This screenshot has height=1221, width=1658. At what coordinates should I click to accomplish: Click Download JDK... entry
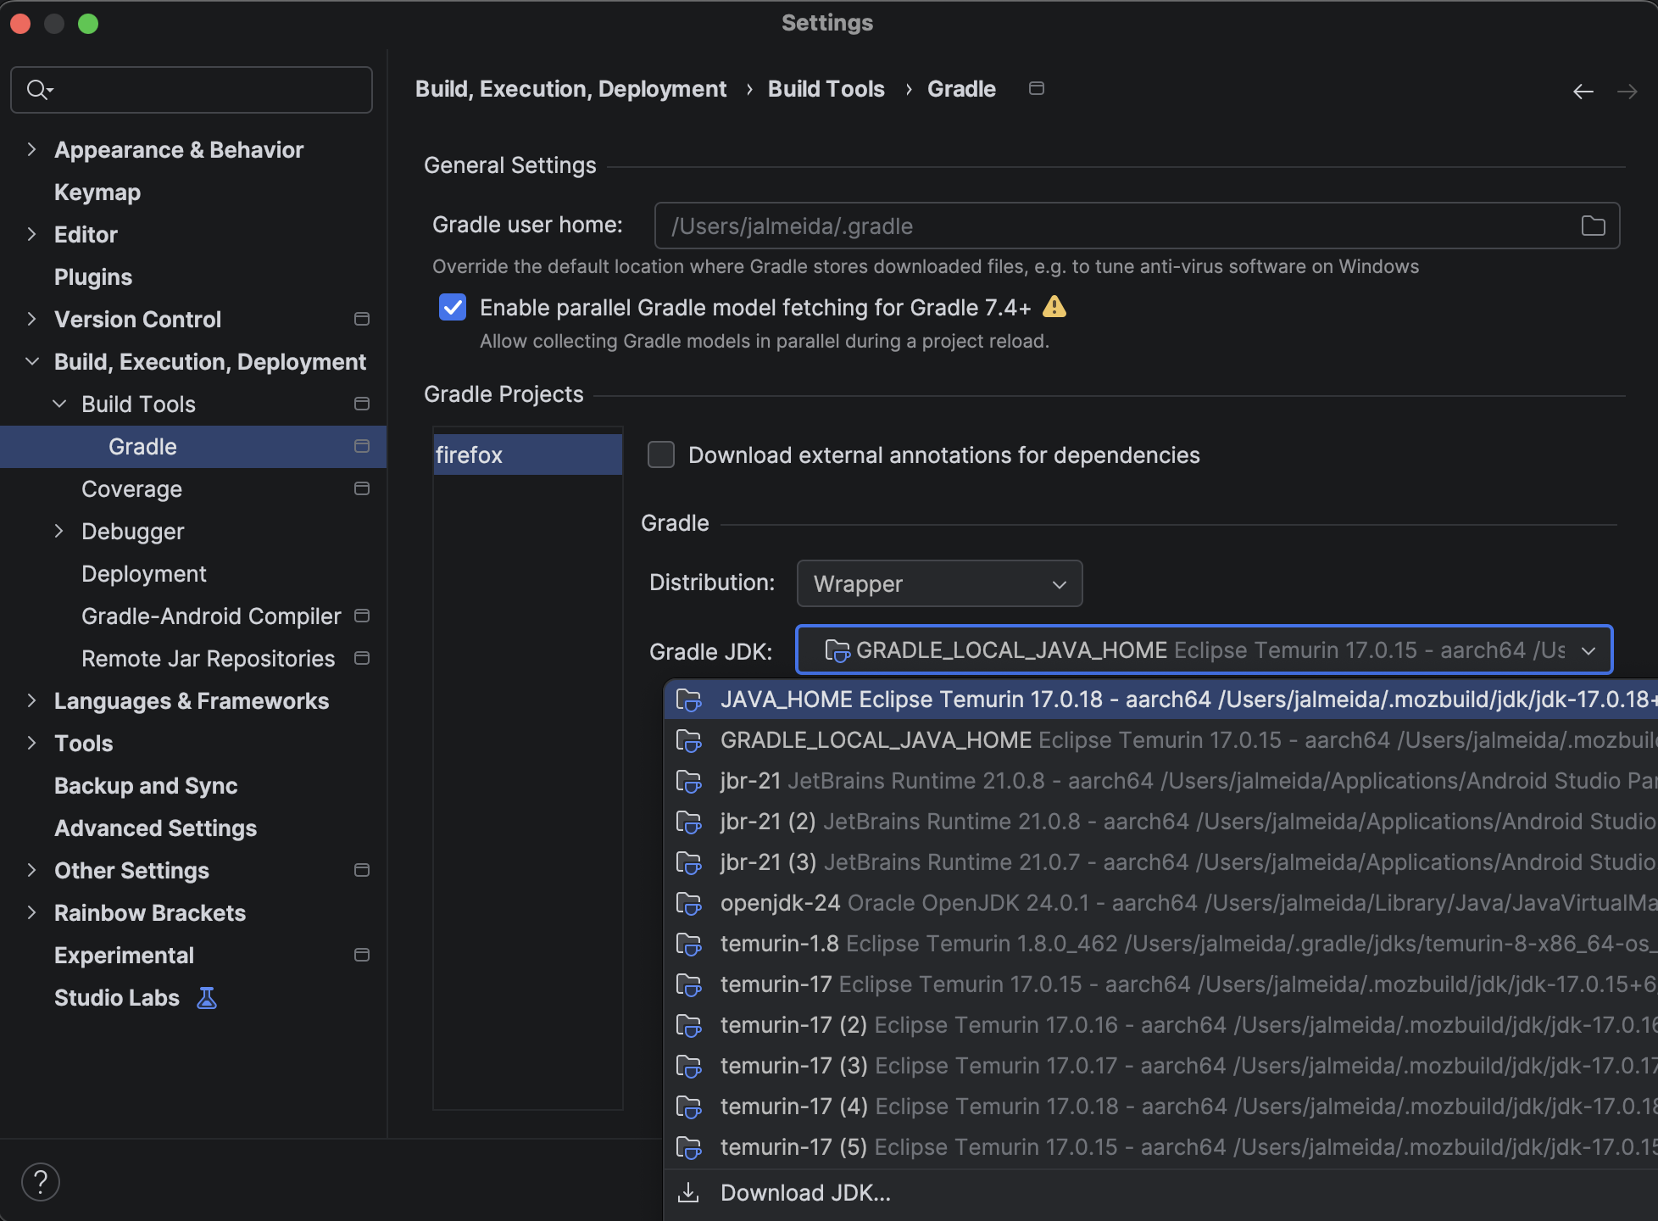coord(805,1193)
